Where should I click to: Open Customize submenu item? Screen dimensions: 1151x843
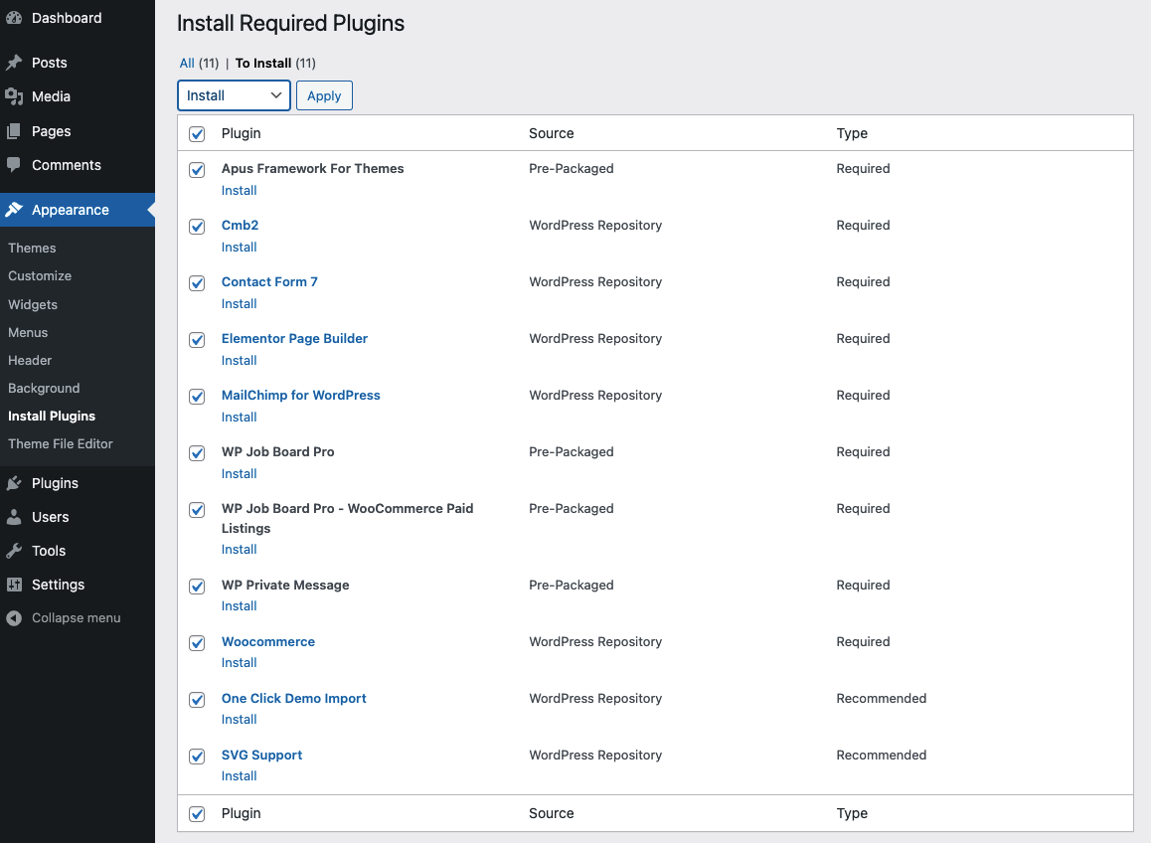[x=40, y=276]
